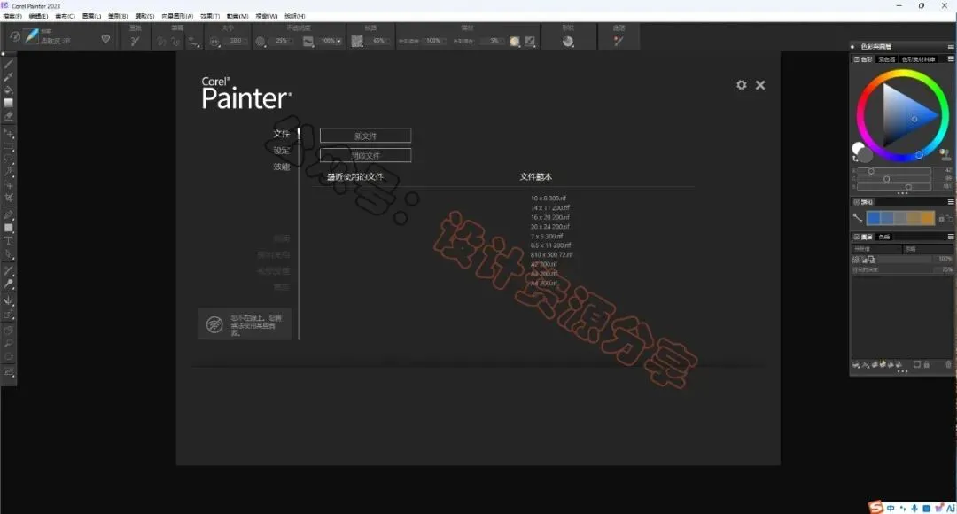Image resolution: width=957 pixels, height=514 pixels.
Task: Open the 色彩與調整 palette drawer menu
Action: pyautogui.click(x=950, y=46)
